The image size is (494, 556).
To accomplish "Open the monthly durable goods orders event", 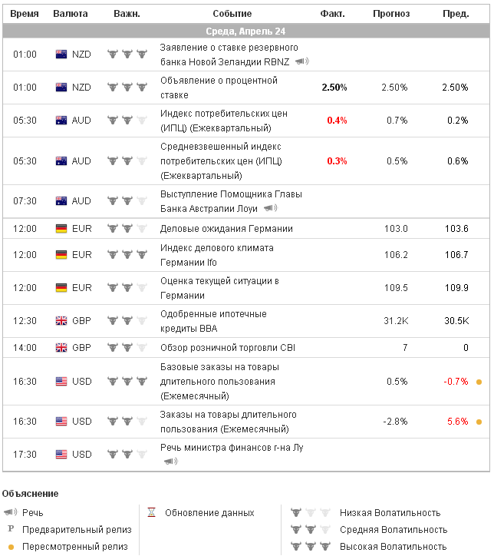I will [x=228, y=422].
